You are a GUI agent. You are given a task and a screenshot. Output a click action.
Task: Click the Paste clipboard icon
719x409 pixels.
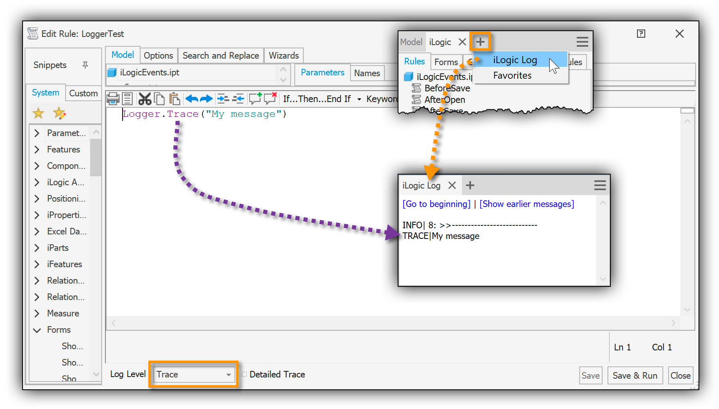pyautogui.click(x=175, y=99)
